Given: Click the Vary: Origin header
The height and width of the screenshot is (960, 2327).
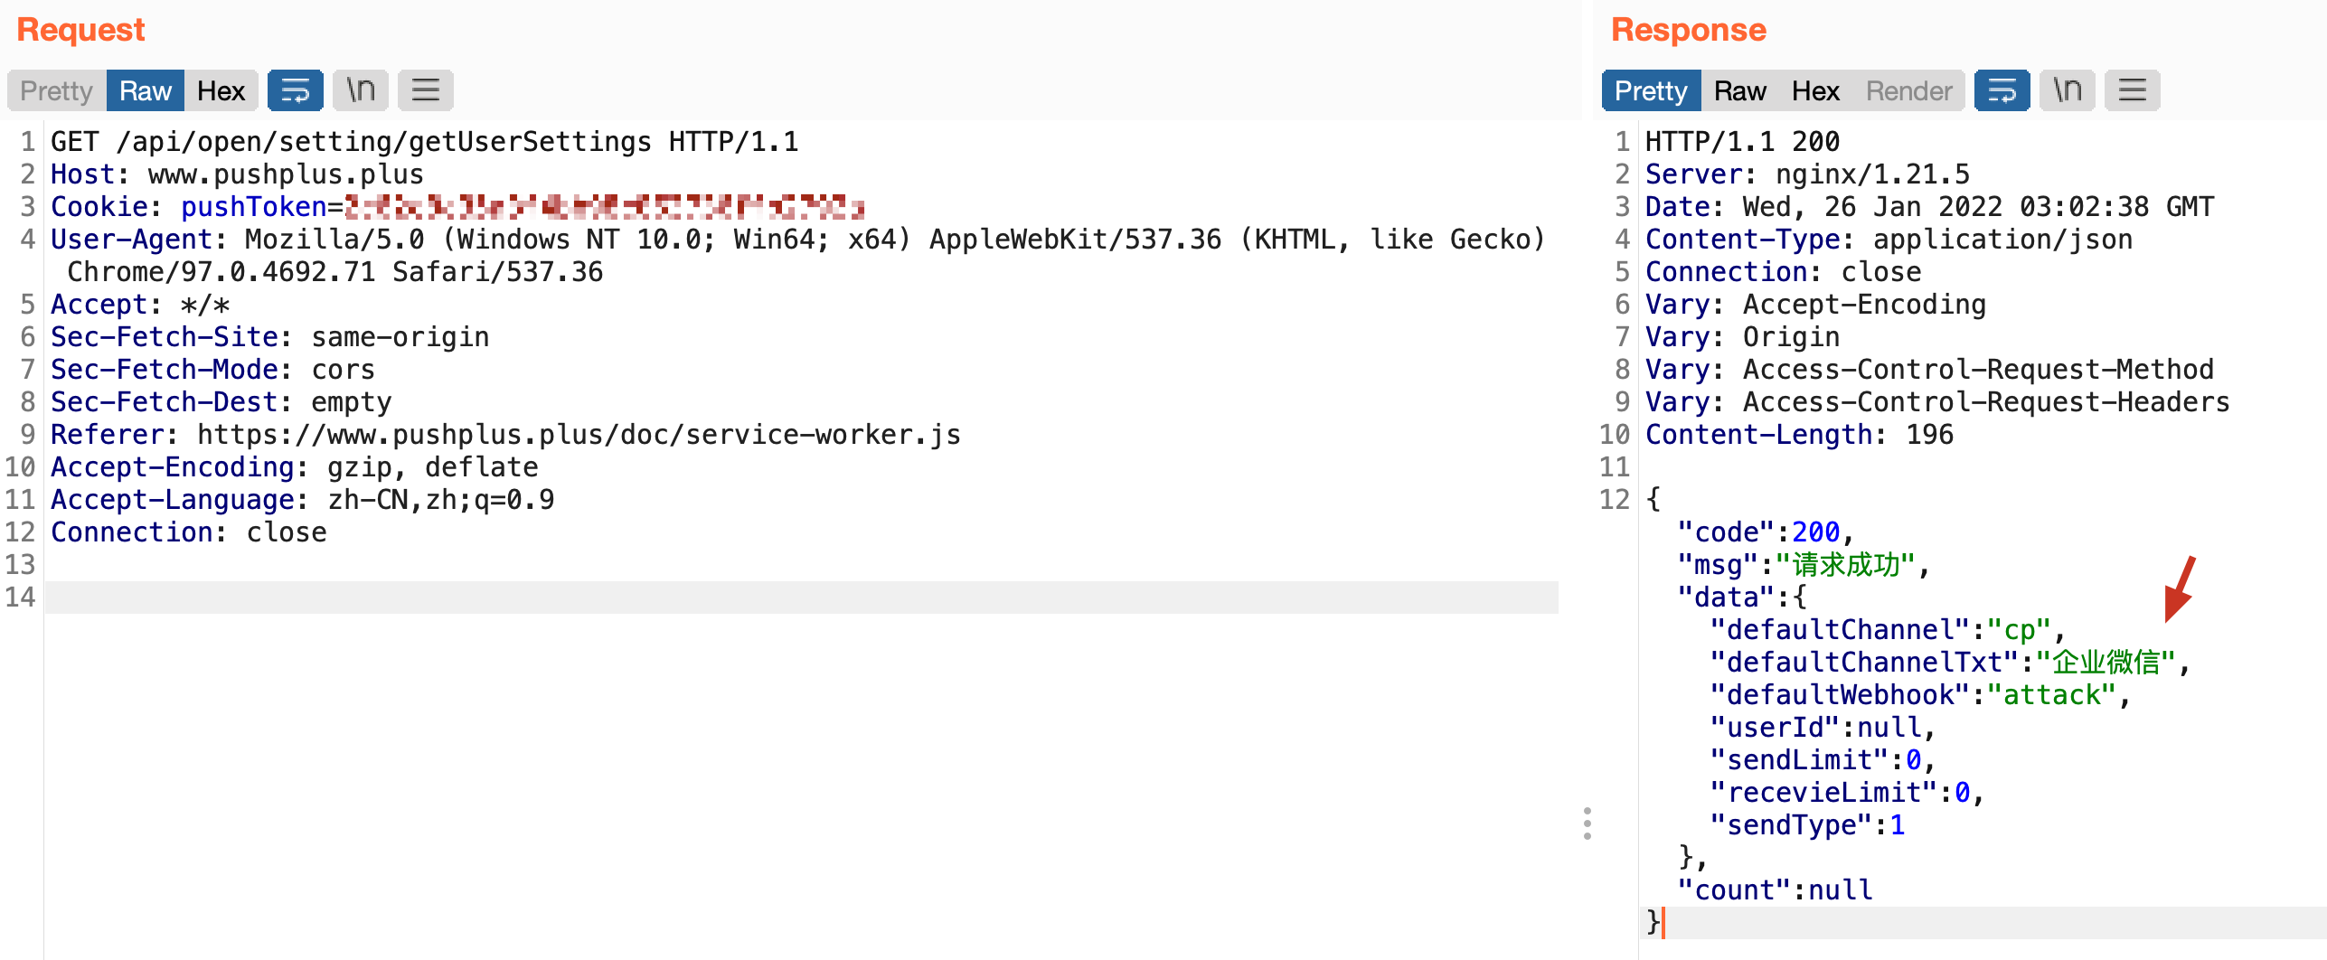Looking at the screenshot, I should pos(1742,337).
